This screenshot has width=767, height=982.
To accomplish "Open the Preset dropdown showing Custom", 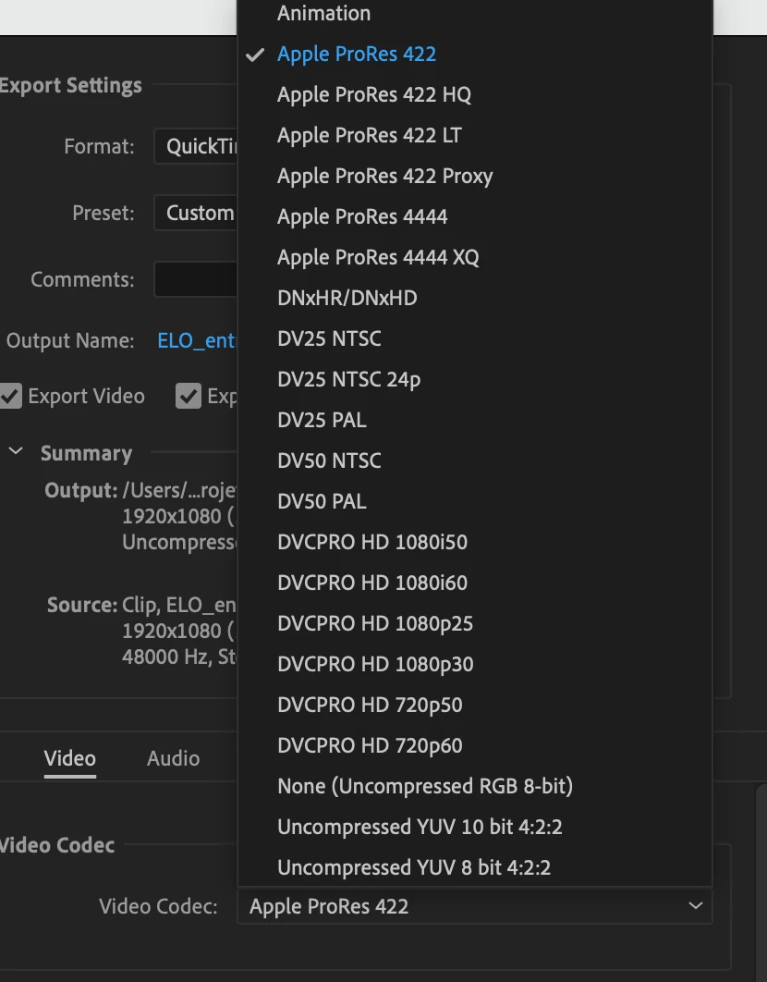I will tap(196, 213).
